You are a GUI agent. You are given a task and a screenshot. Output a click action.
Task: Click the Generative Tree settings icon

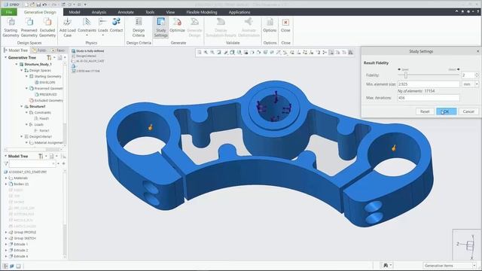49,57
